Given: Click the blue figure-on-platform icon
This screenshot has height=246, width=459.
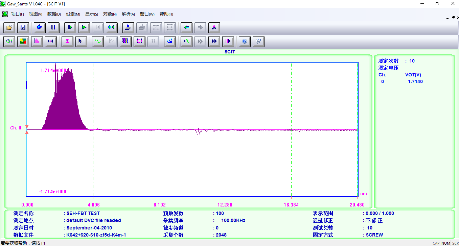Looking at the screenshot, I should (x=128, y=27).
